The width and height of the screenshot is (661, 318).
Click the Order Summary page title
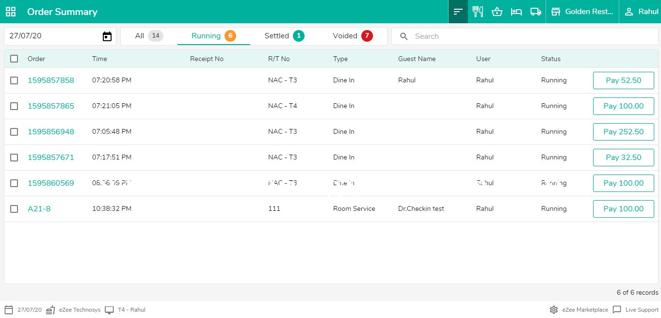(62, 12)
